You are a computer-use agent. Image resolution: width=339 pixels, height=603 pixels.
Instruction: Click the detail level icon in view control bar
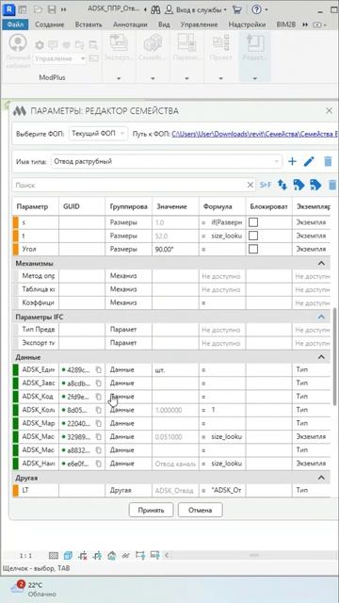pyautogui.click(x=54, y=555)
